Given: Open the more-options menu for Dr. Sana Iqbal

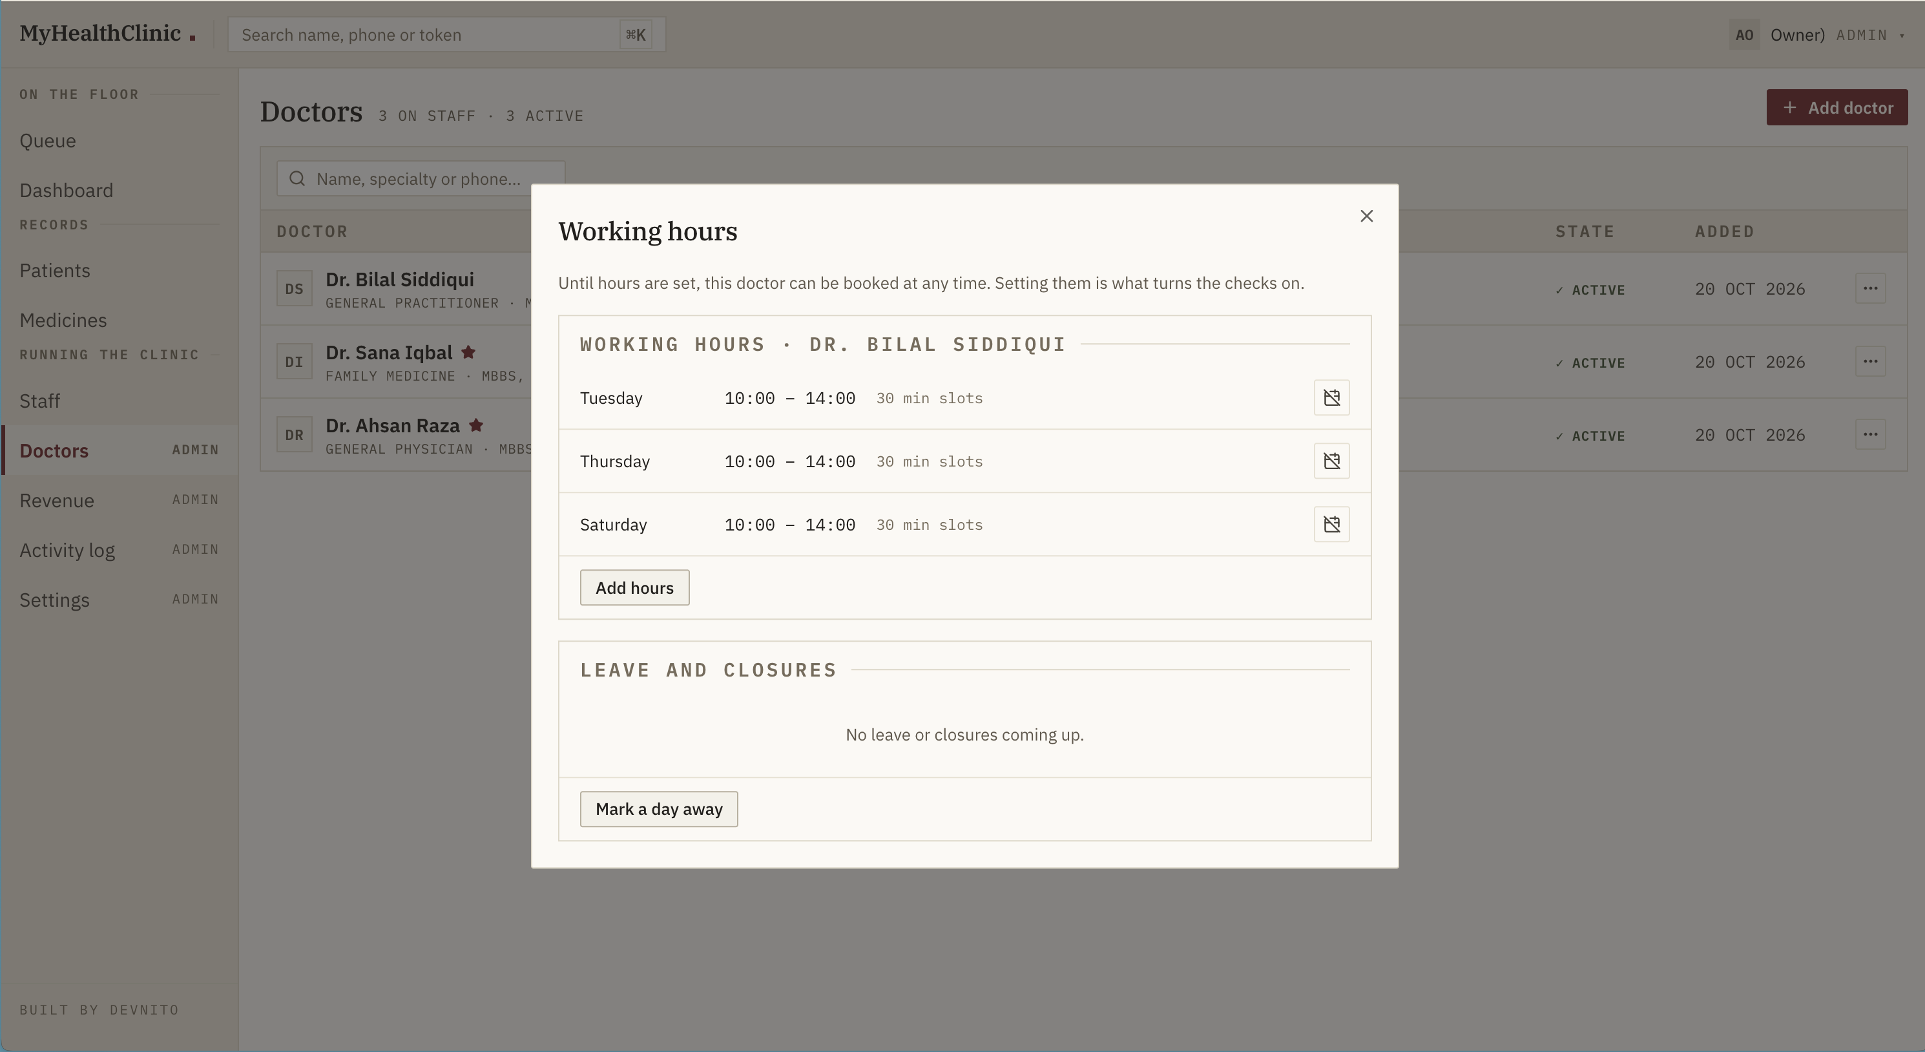Looking at the screenshot, I should click(x=1869, y=362).
